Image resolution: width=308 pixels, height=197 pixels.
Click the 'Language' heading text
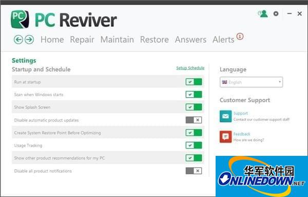point(233,69)
